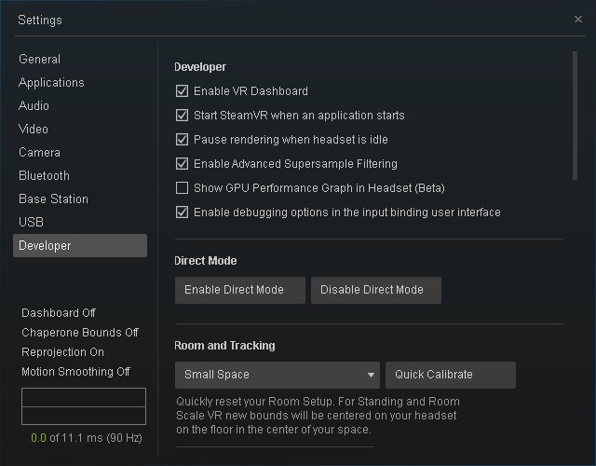Uncheck Enable VR Dashboard

point(182,91)
